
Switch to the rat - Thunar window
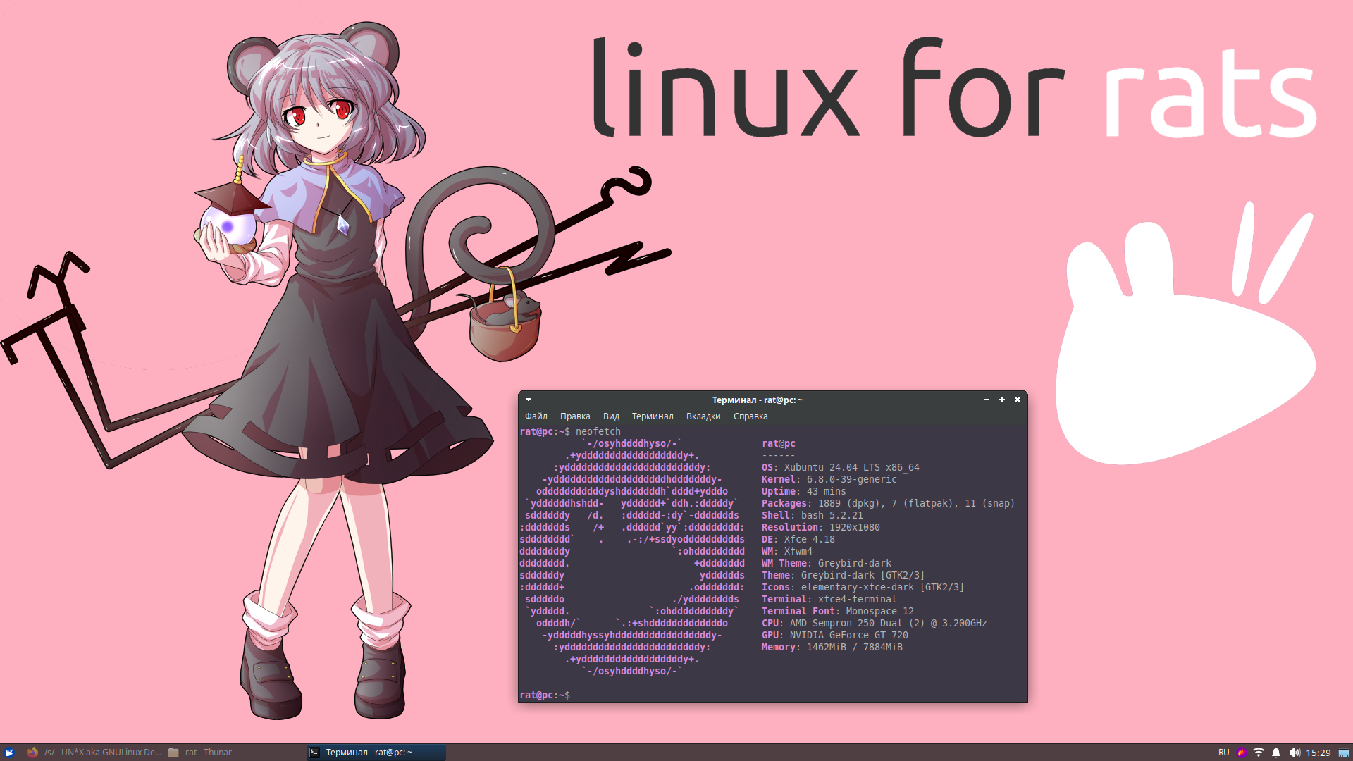pos(201,753)
